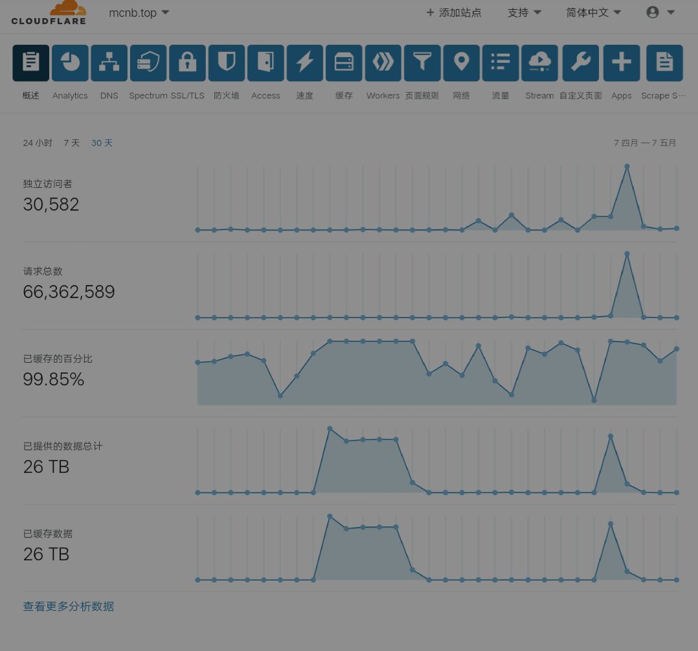Click the lowest dip point on 已缓存的百分比 chart
The width and height of the screenshot is (698, 651).
(594, 400)
